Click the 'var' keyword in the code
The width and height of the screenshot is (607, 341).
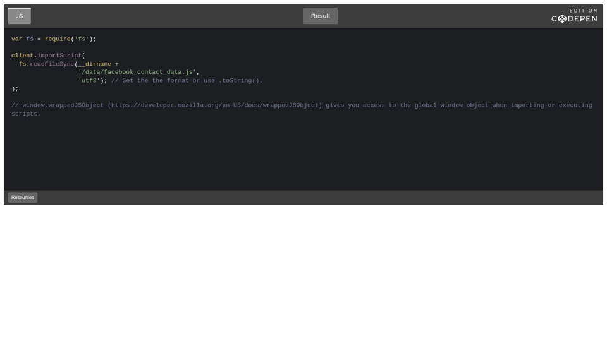pos(16,39)
